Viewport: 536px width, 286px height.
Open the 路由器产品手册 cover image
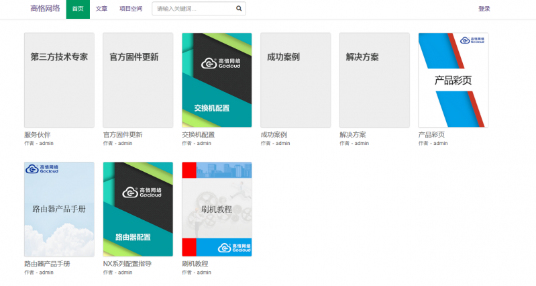click(x=59, y=209)
